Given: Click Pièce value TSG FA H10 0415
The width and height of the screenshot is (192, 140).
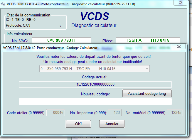Looking at the screenshot, I should point(148,40).
